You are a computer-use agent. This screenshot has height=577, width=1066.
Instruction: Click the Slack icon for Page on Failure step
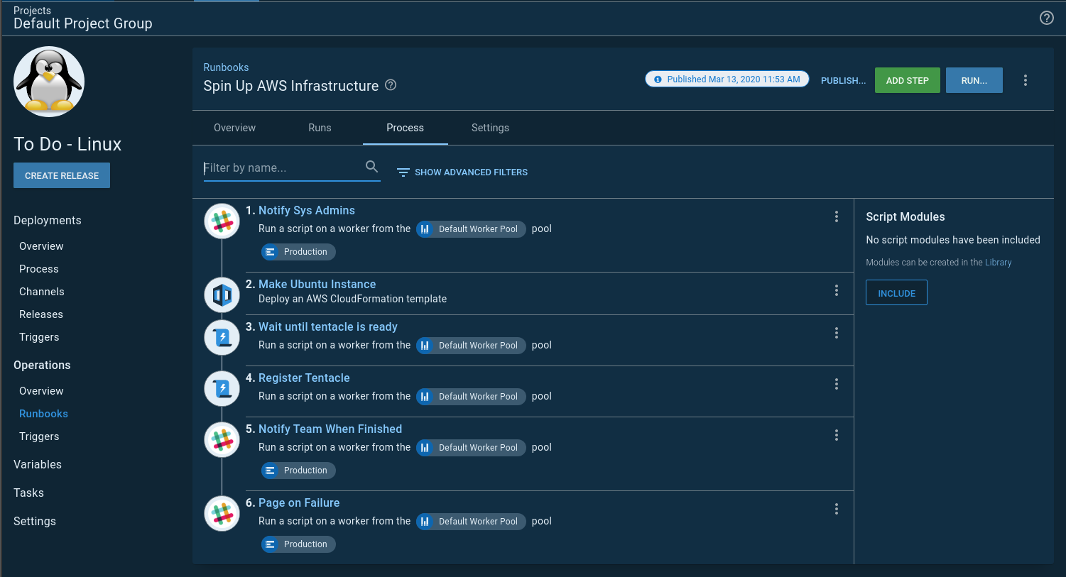tap(222, 513)
